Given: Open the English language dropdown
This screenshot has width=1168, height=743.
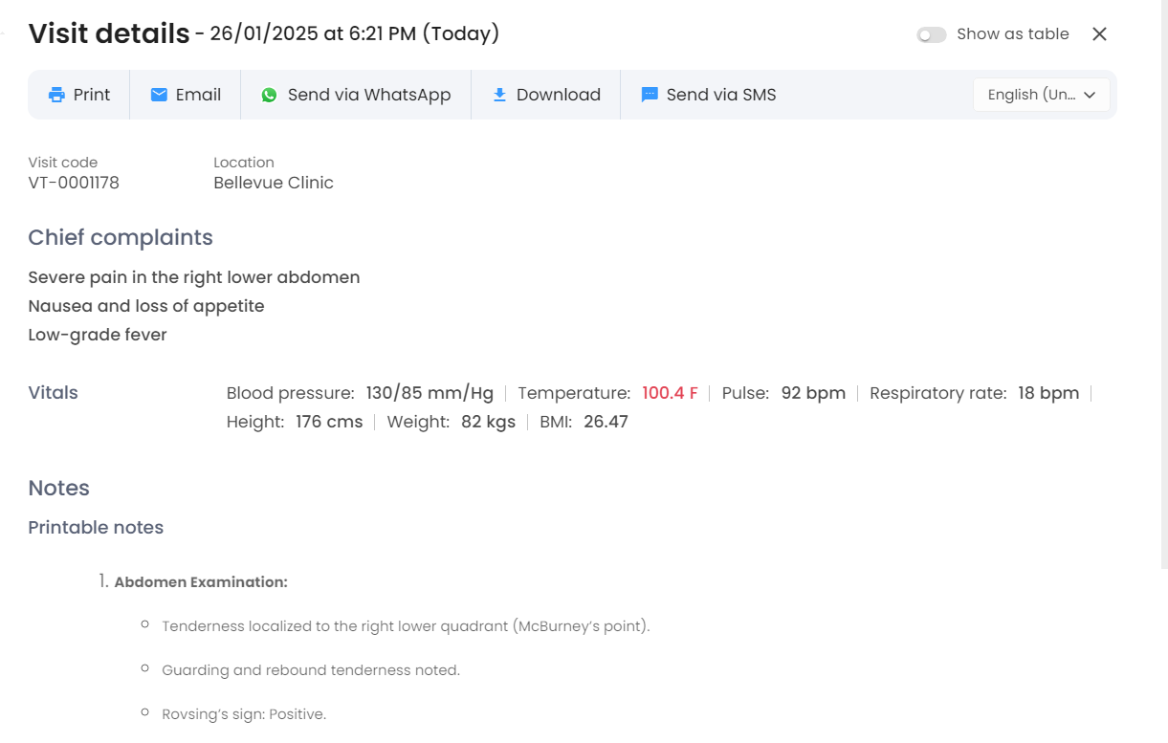Looking at the screenshot, I should pyautogui.click(x=1031, y=95).
